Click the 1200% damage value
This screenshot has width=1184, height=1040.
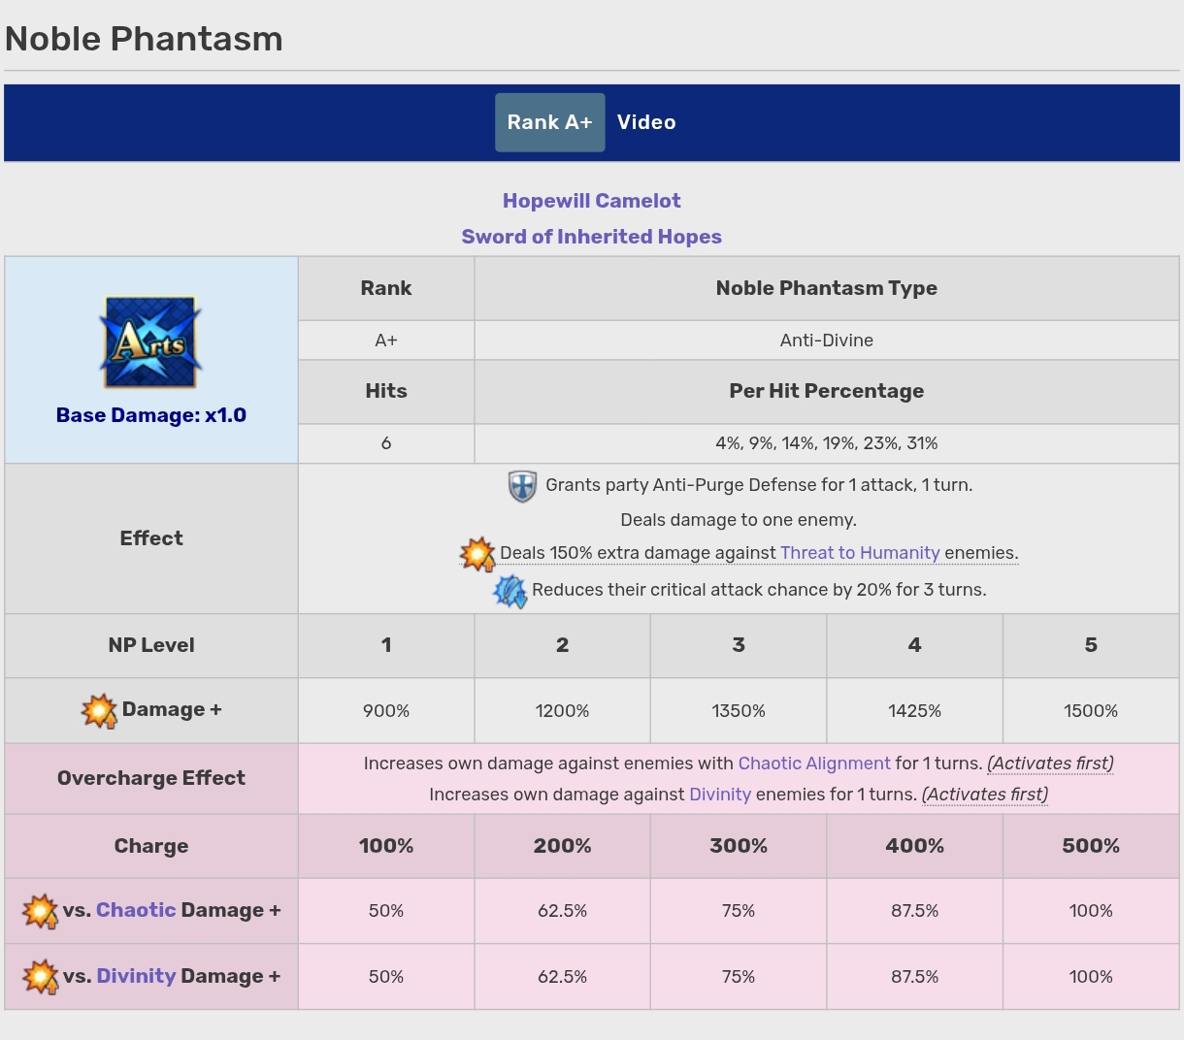(x=563, y=711)
